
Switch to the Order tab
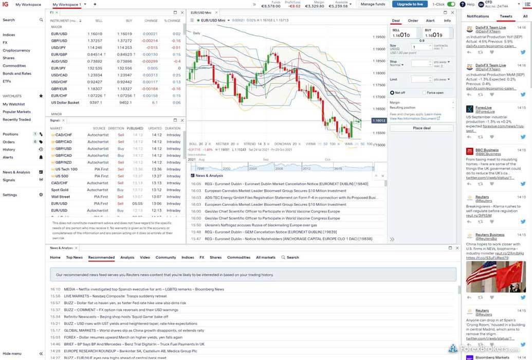pyautogui.click(x=413, y=21)
